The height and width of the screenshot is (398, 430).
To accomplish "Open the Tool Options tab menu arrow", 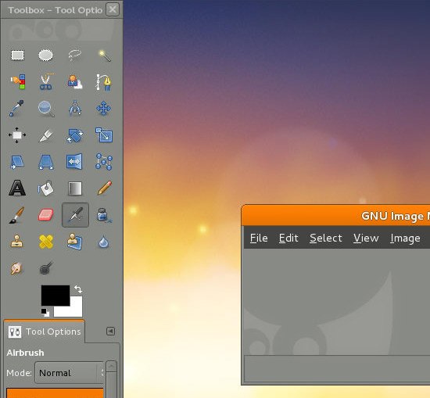I will point(110,332).
